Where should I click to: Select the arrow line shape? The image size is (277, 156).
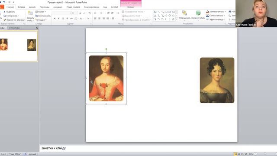pos(162,12)
